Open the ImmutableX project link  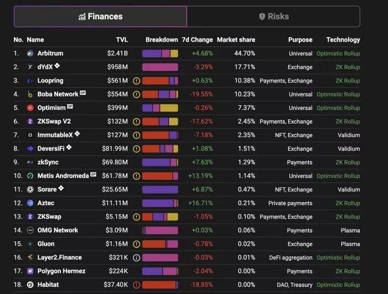click(54, 135)
